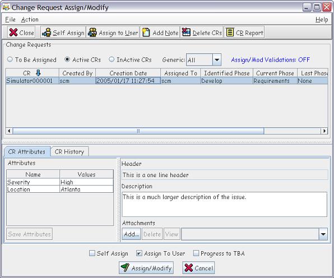Select the InActive CRs radio button

pos(112,59)
